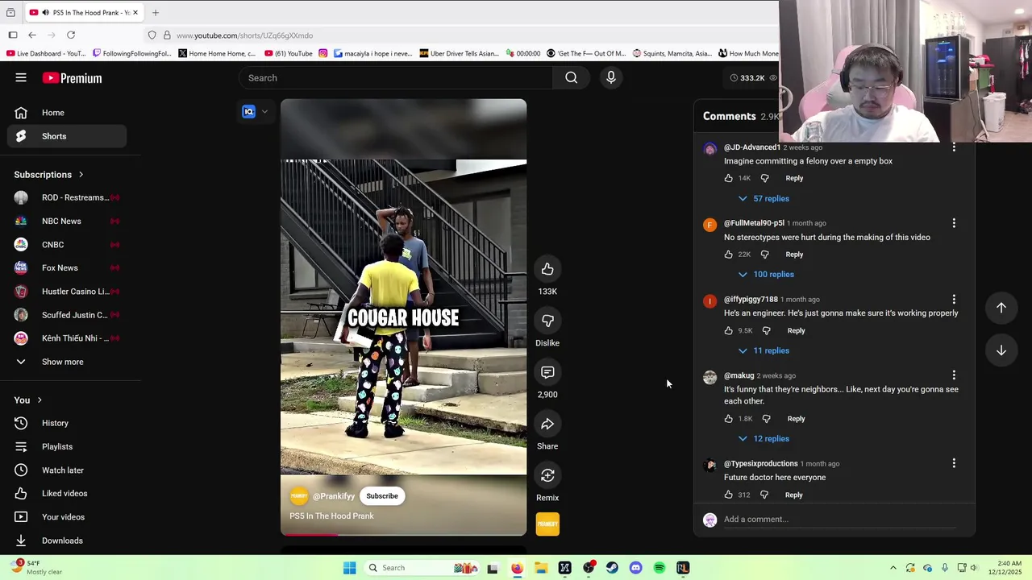The height and width of the screenshot is (580, 1032).
Task: Open options for Typesixproductions comment
Action: pos(954,463)
